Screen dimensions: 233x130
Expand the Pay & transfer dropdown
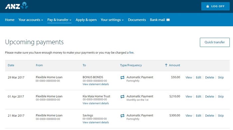click(59, 20)
